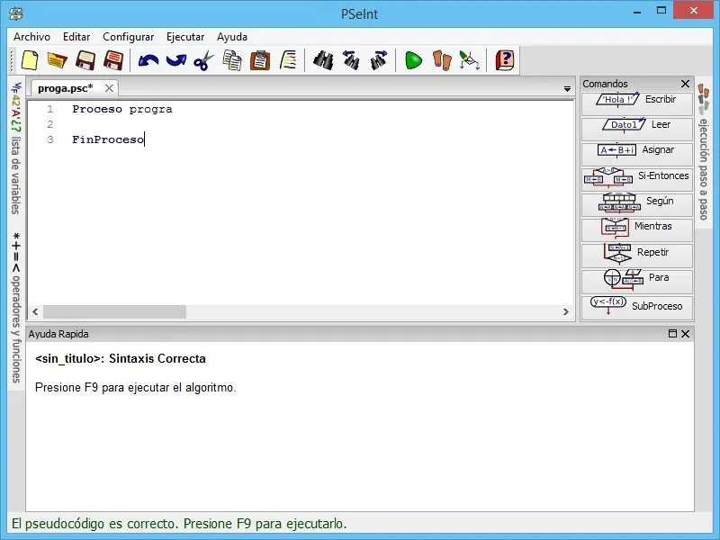
Task: Insert a Para loop
Action: [637, 282]
